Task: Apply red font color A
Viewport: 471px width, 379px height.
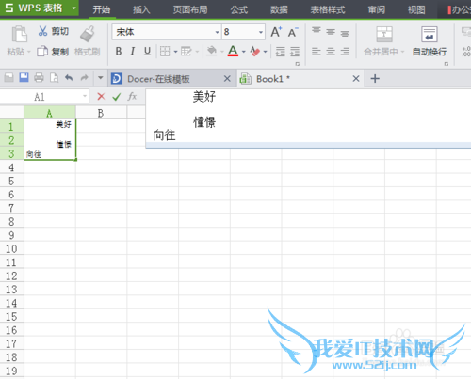Action: [x=233, y=51]
